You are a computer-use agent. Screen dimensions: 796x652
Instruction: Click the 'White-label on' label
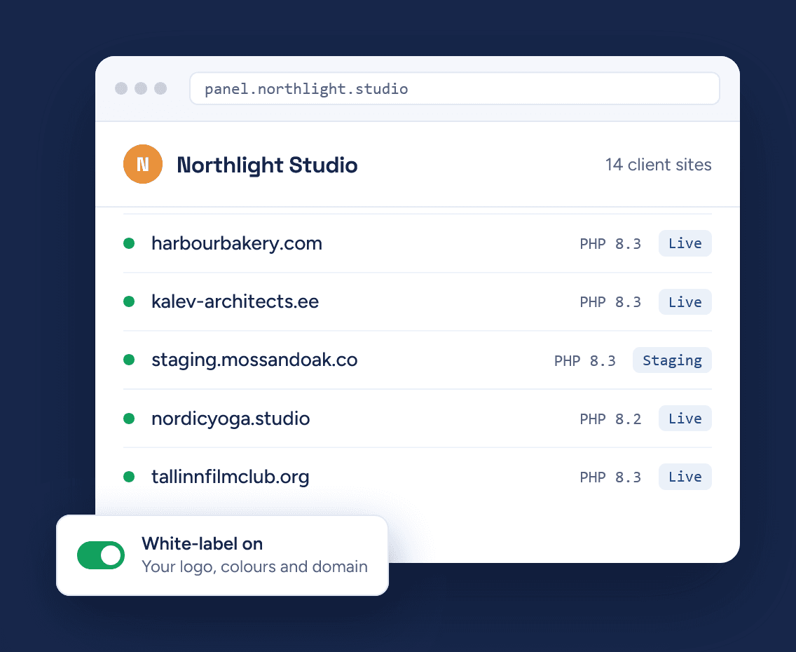click(x=202, y=544)
